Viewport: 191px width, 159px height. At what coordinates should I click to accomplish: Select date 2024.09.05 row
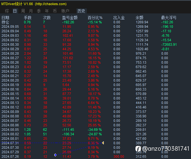(x=10, y=27)
